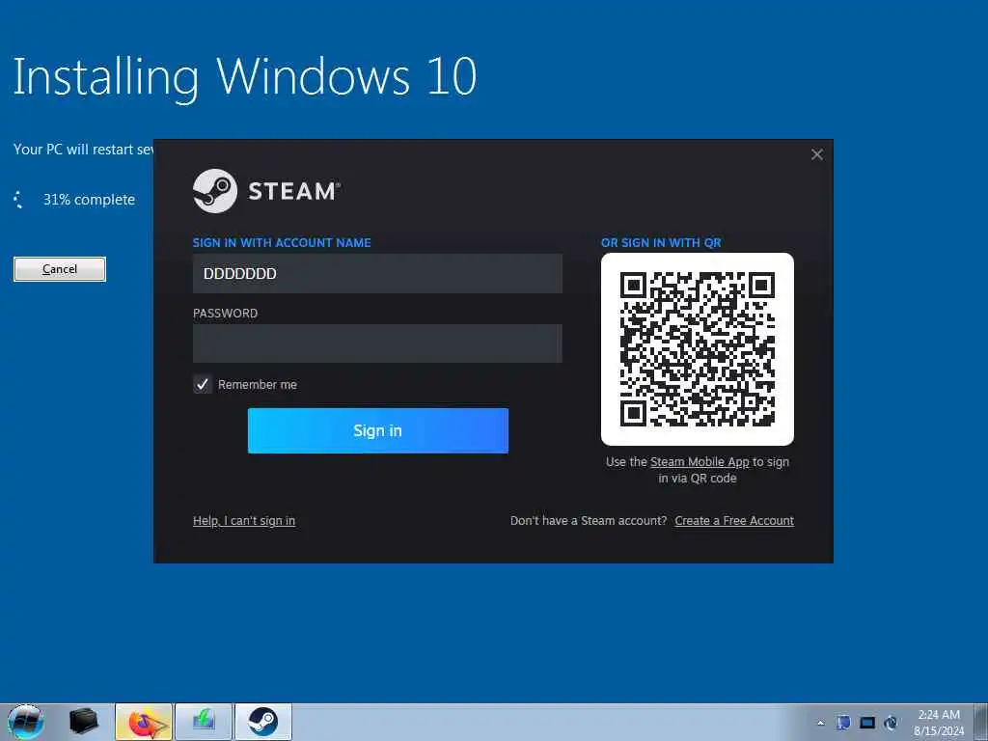
Task: Click the blue Sign in button
Action: (378, 430)
